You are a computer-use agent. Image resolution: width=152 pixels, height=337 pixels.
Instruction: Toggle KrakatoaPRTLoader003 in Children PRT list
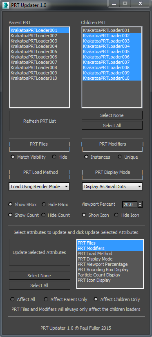[x=112, y=41]
